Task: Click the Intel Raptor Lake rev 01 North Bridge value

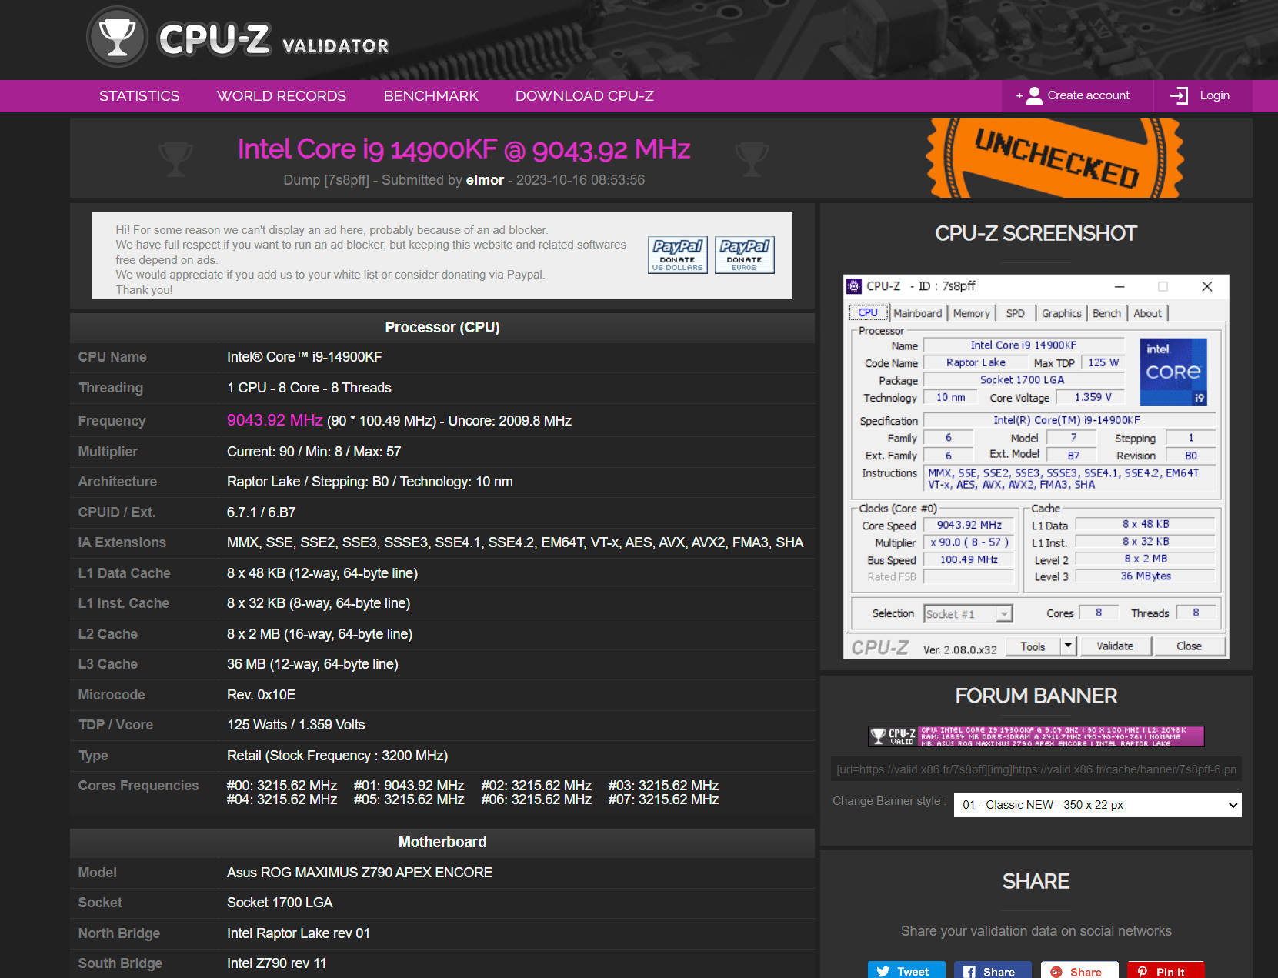Action: 299,933
